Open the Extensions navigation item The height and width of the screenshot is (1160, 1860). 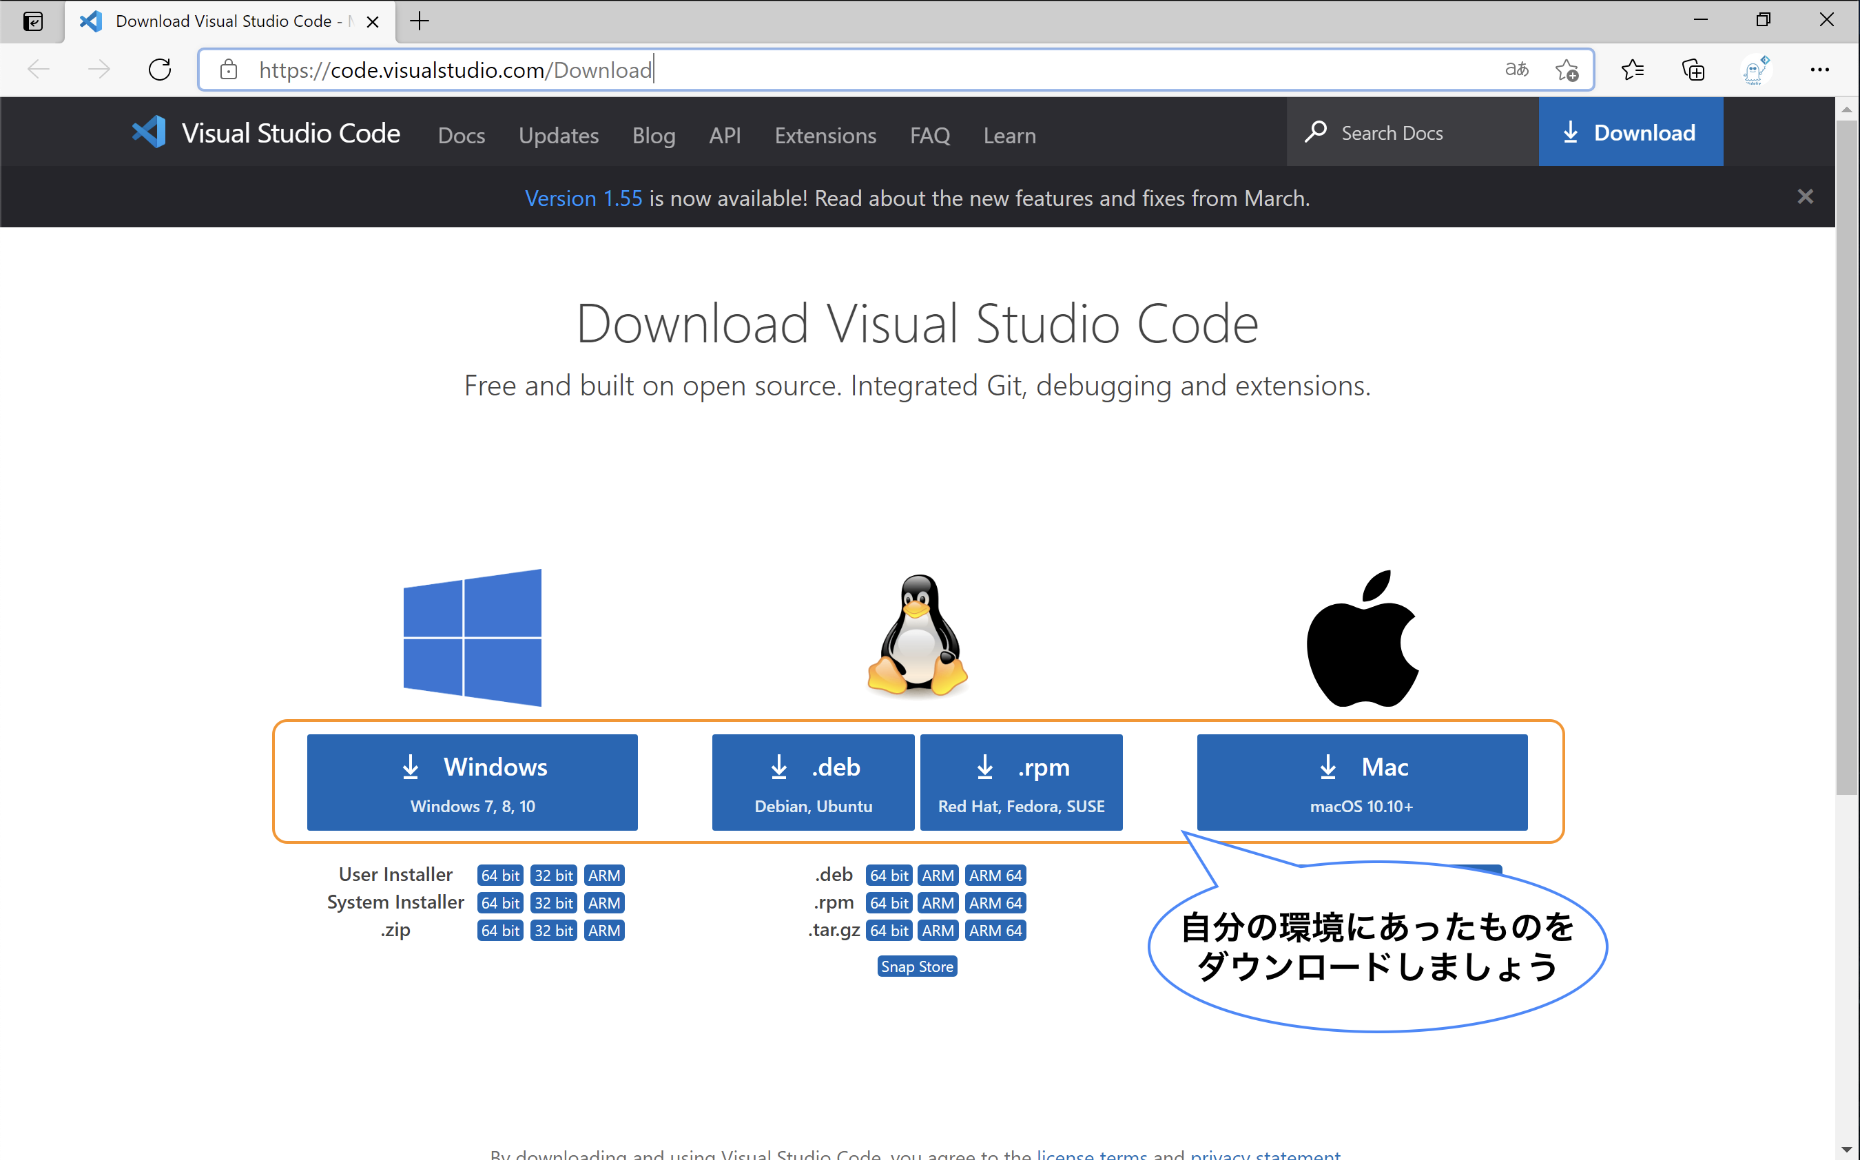825,135
